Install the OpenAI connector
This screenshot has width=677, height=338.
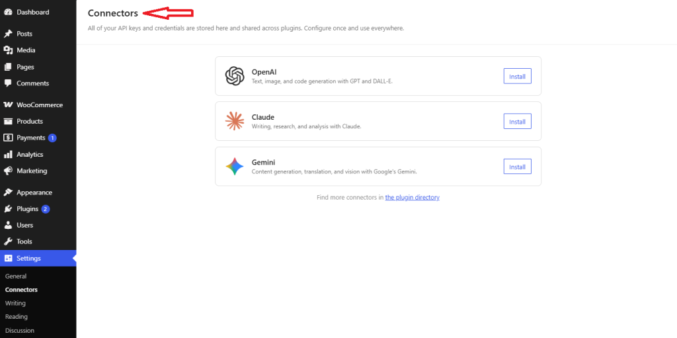pos(517,76)
